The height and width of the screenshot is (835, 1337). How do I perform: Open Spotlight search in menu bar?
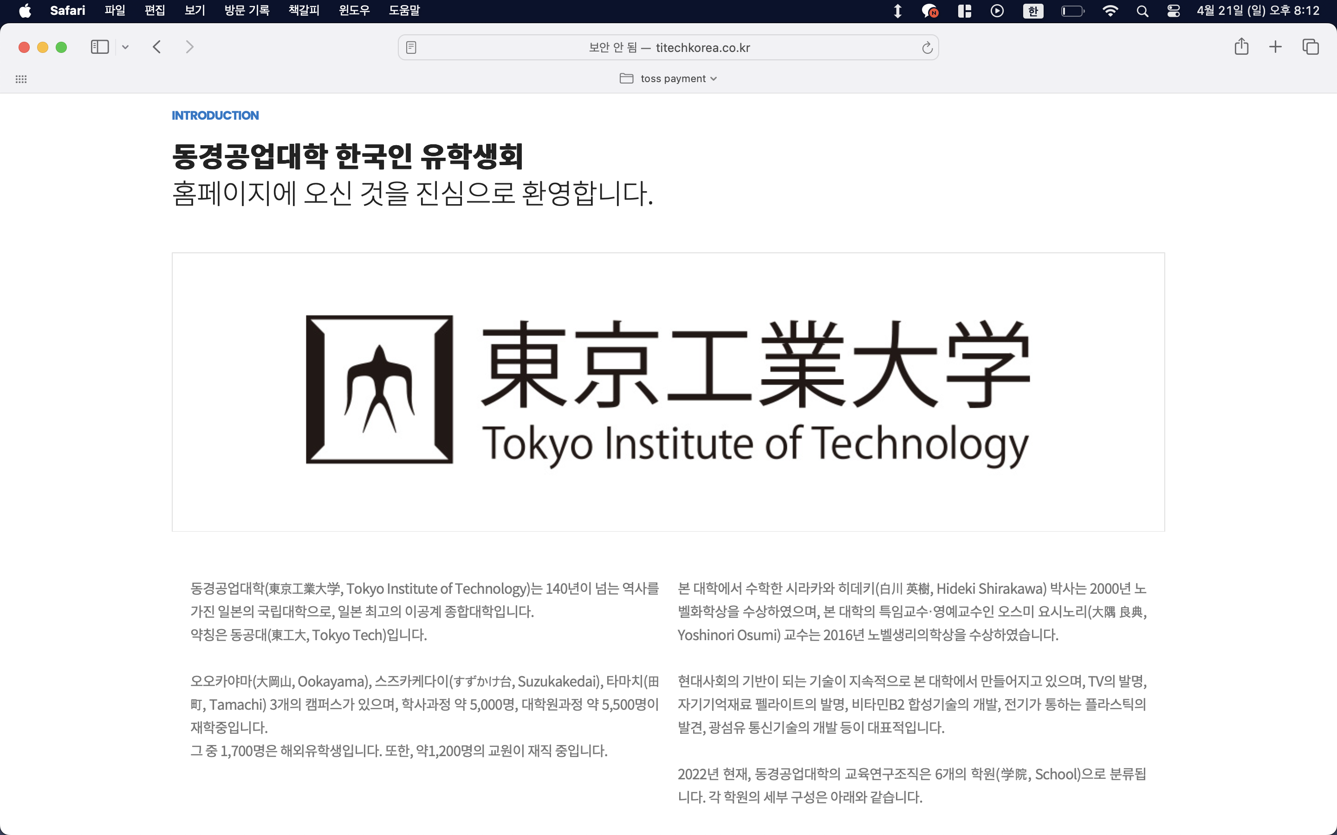pyautogui.click(x=1142, y=11)
